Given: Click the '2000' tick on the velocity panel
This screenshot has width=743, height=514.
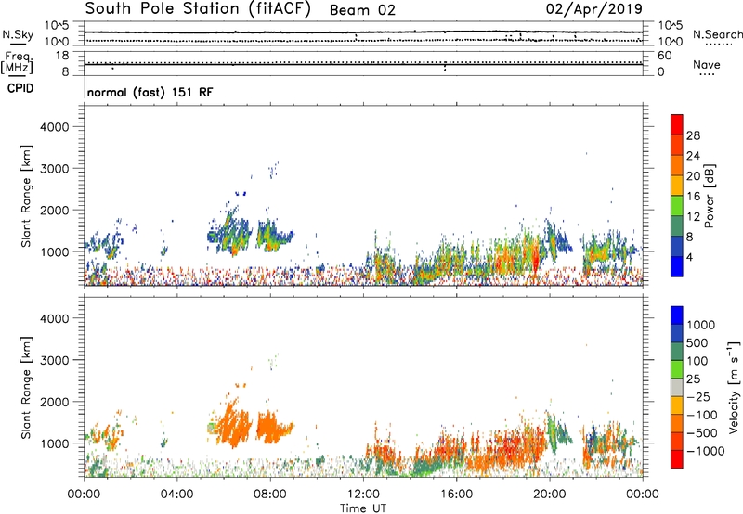Looking at the screenshot, I should coord(54,402).
